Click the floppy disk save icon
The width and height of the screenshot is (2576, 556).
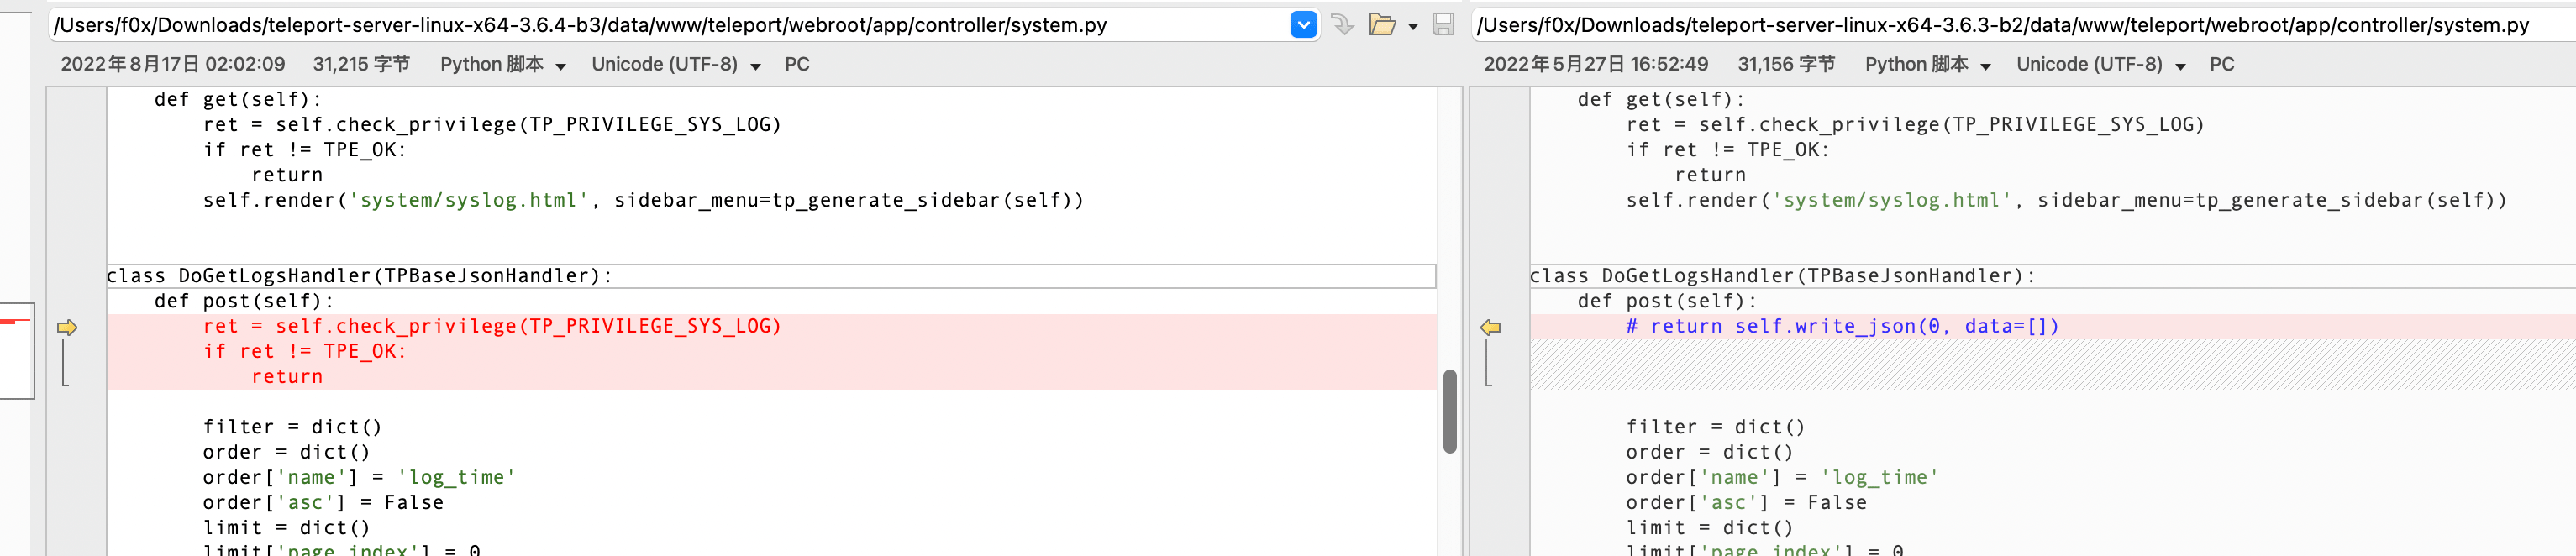click(1443, 25)
